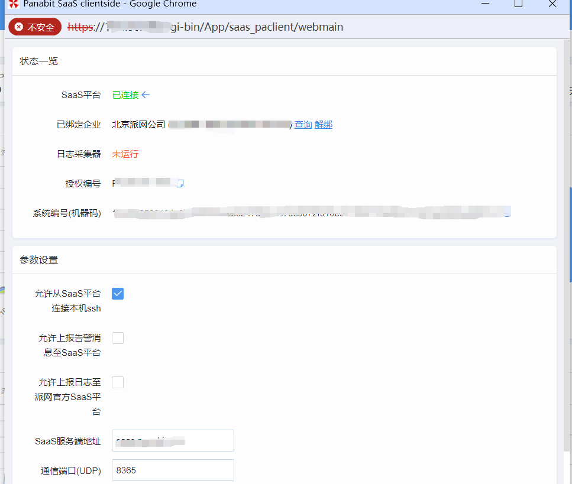Minimize the Chrome popup window
The height and width of the screenshot is (484, 572).
tap(485, 4)
